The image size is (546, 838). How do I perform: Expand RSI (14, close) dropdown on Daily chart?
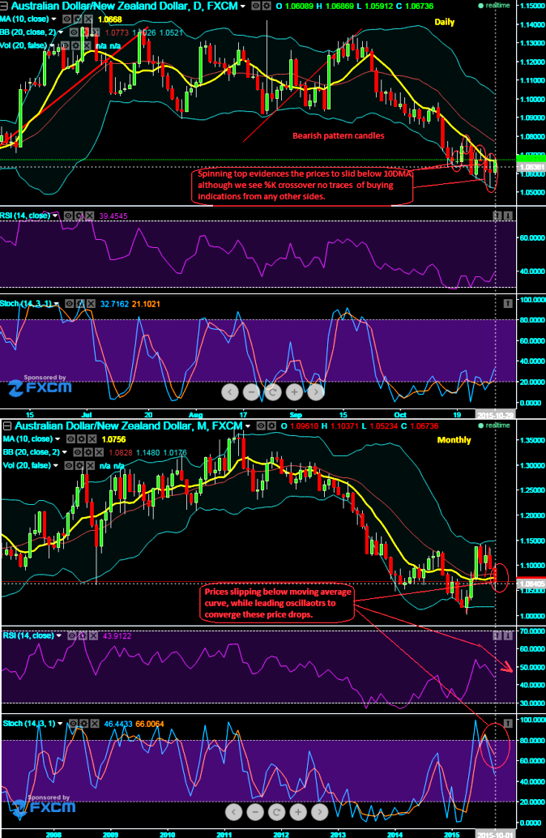tap(55, 216)
